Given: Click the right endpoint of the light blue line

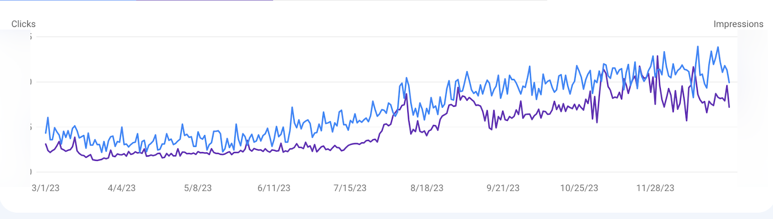Looking at the screenshot, I should [729, 82].
